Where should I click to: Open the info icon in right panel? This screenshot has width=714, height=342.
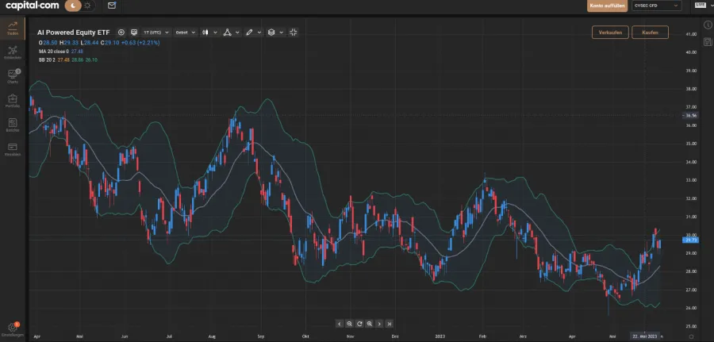(708, 24)
